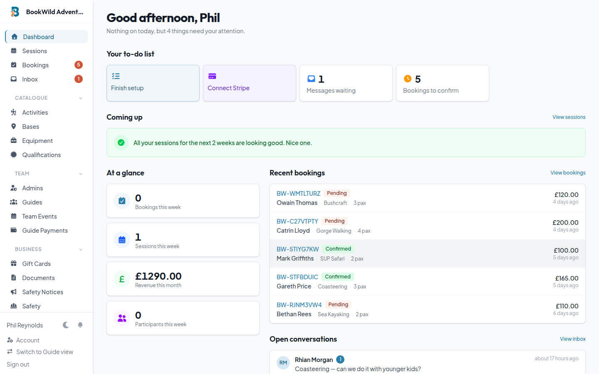Collapse the Team section chevron
This screenshot has width=599, height=374.
point(80,173)
